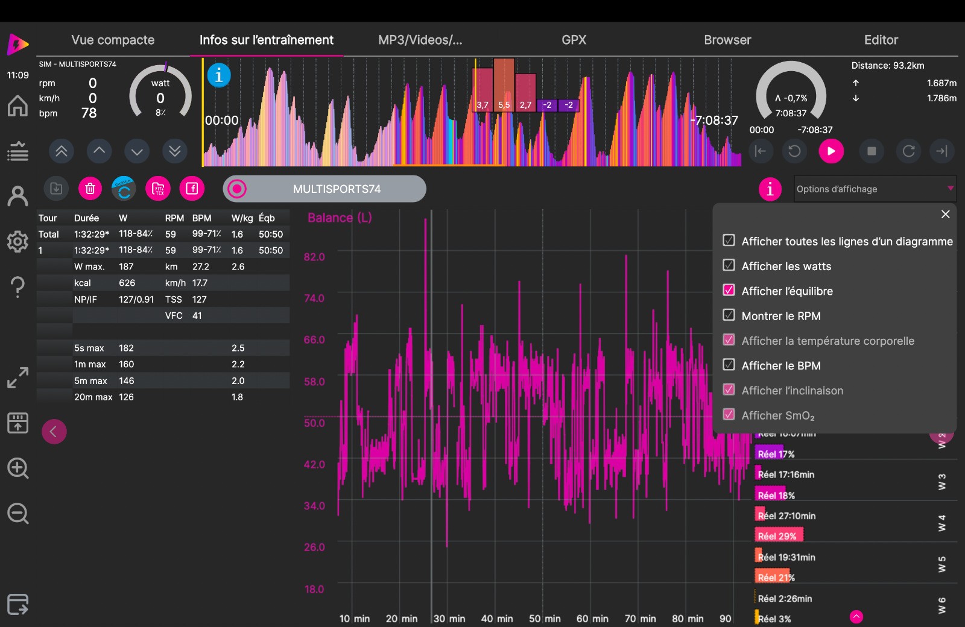Open settings gear in sidebar
Screen dimensions: 965x627
tap(17, 242)
